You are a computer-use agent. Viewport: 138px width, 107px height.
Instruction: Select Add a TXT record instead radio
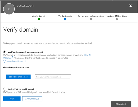click(5, 89)
